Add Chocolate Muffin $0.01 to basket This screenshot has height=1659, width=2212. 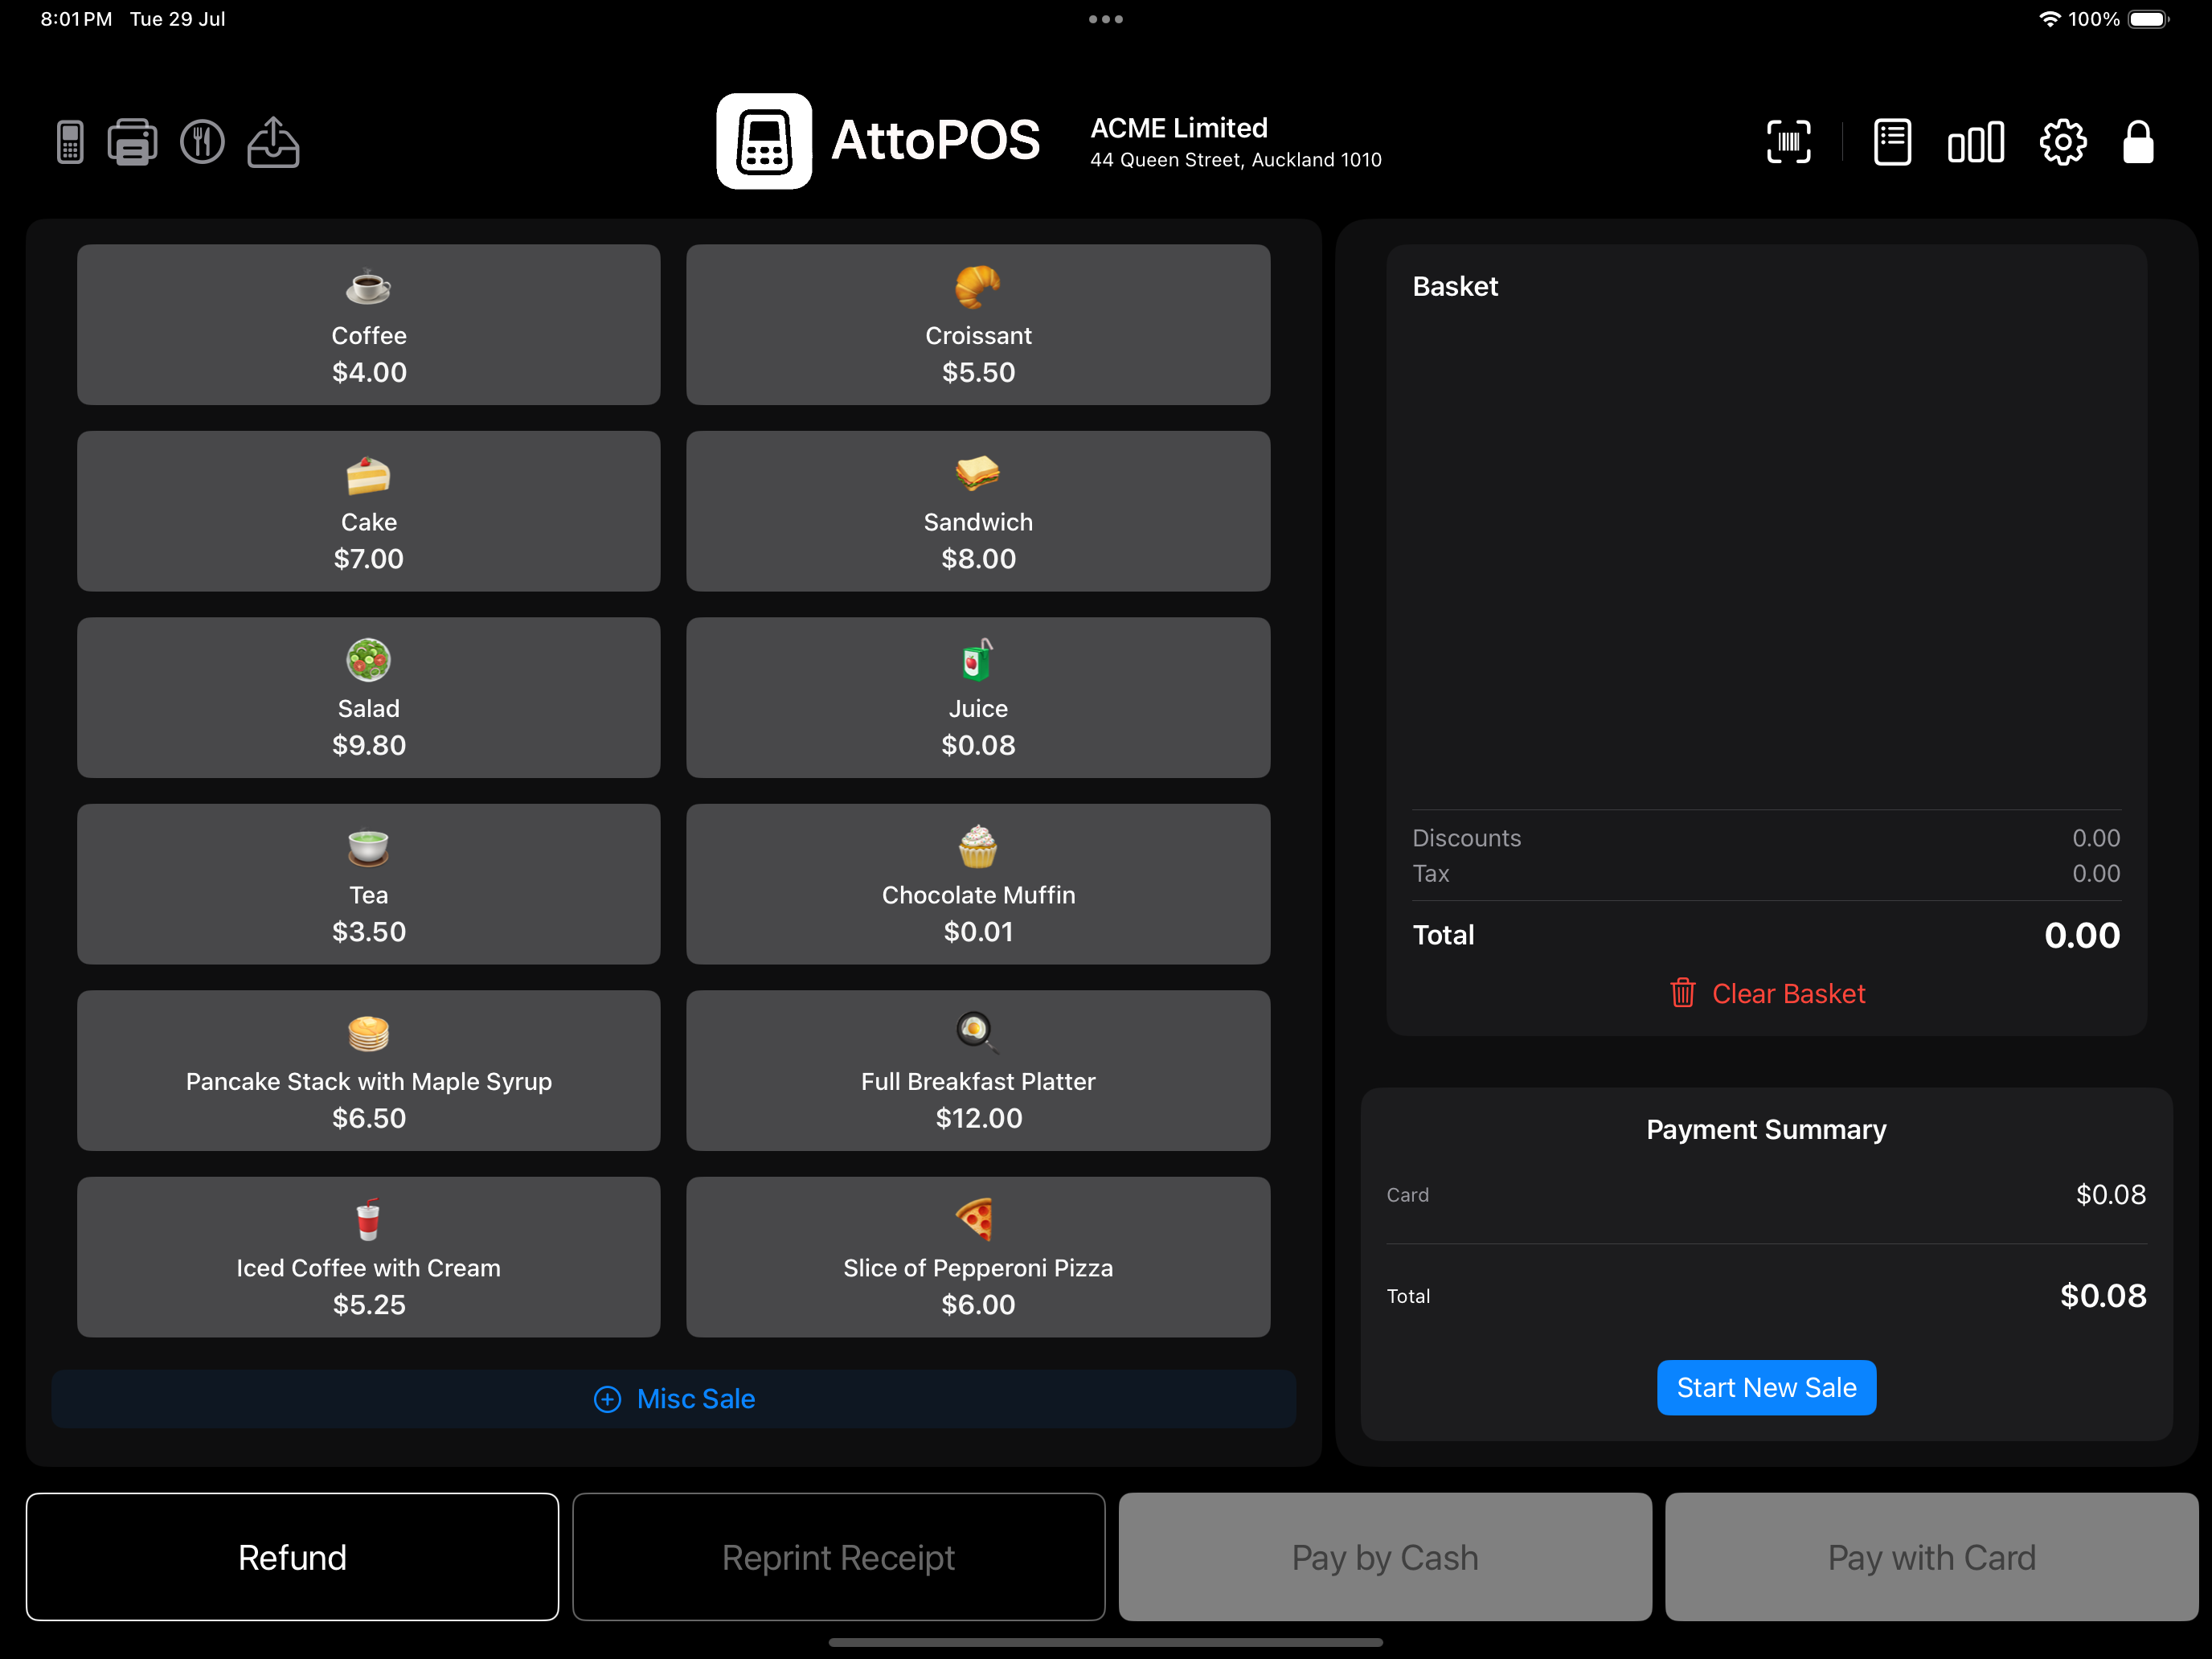click(x=978, y=884)
